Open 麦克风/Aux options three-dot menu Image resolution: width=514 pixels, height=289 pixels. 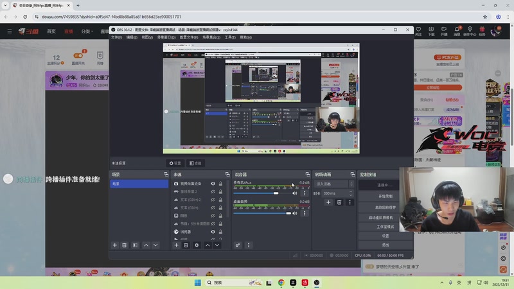click(x=305, y=193)
